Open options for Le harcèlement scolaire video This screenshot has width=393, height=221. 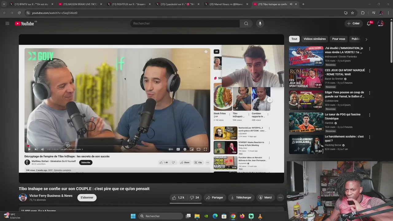(369, 137)
